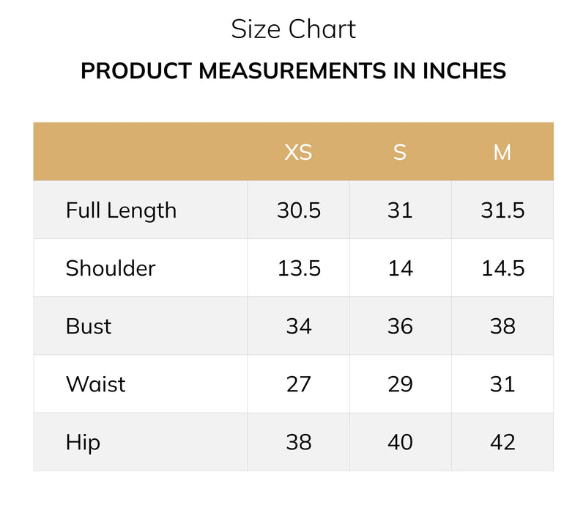Screen dimensions: 586x508
Task: Select the 30.5 Full Length XS cell
Action: click(x=299, y=210)
